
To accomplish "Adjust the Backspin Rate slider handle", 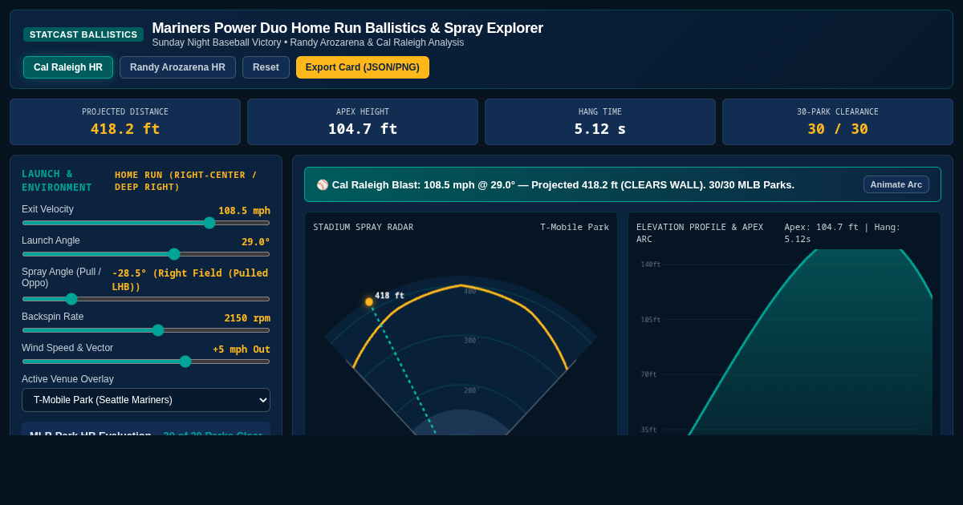I will coord(158,330).
